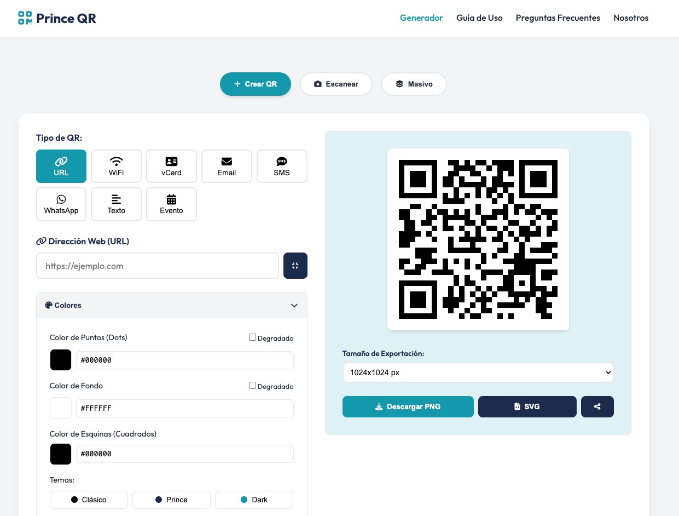Click the shorten URL icon button

tap(295, 266)
